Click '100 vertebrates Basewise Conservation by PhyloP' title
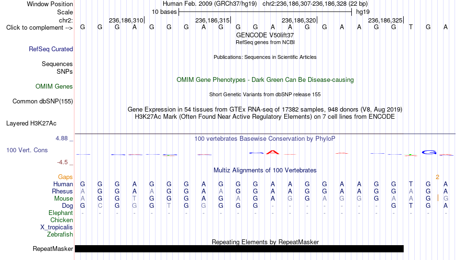 click(x=265, y=139)
